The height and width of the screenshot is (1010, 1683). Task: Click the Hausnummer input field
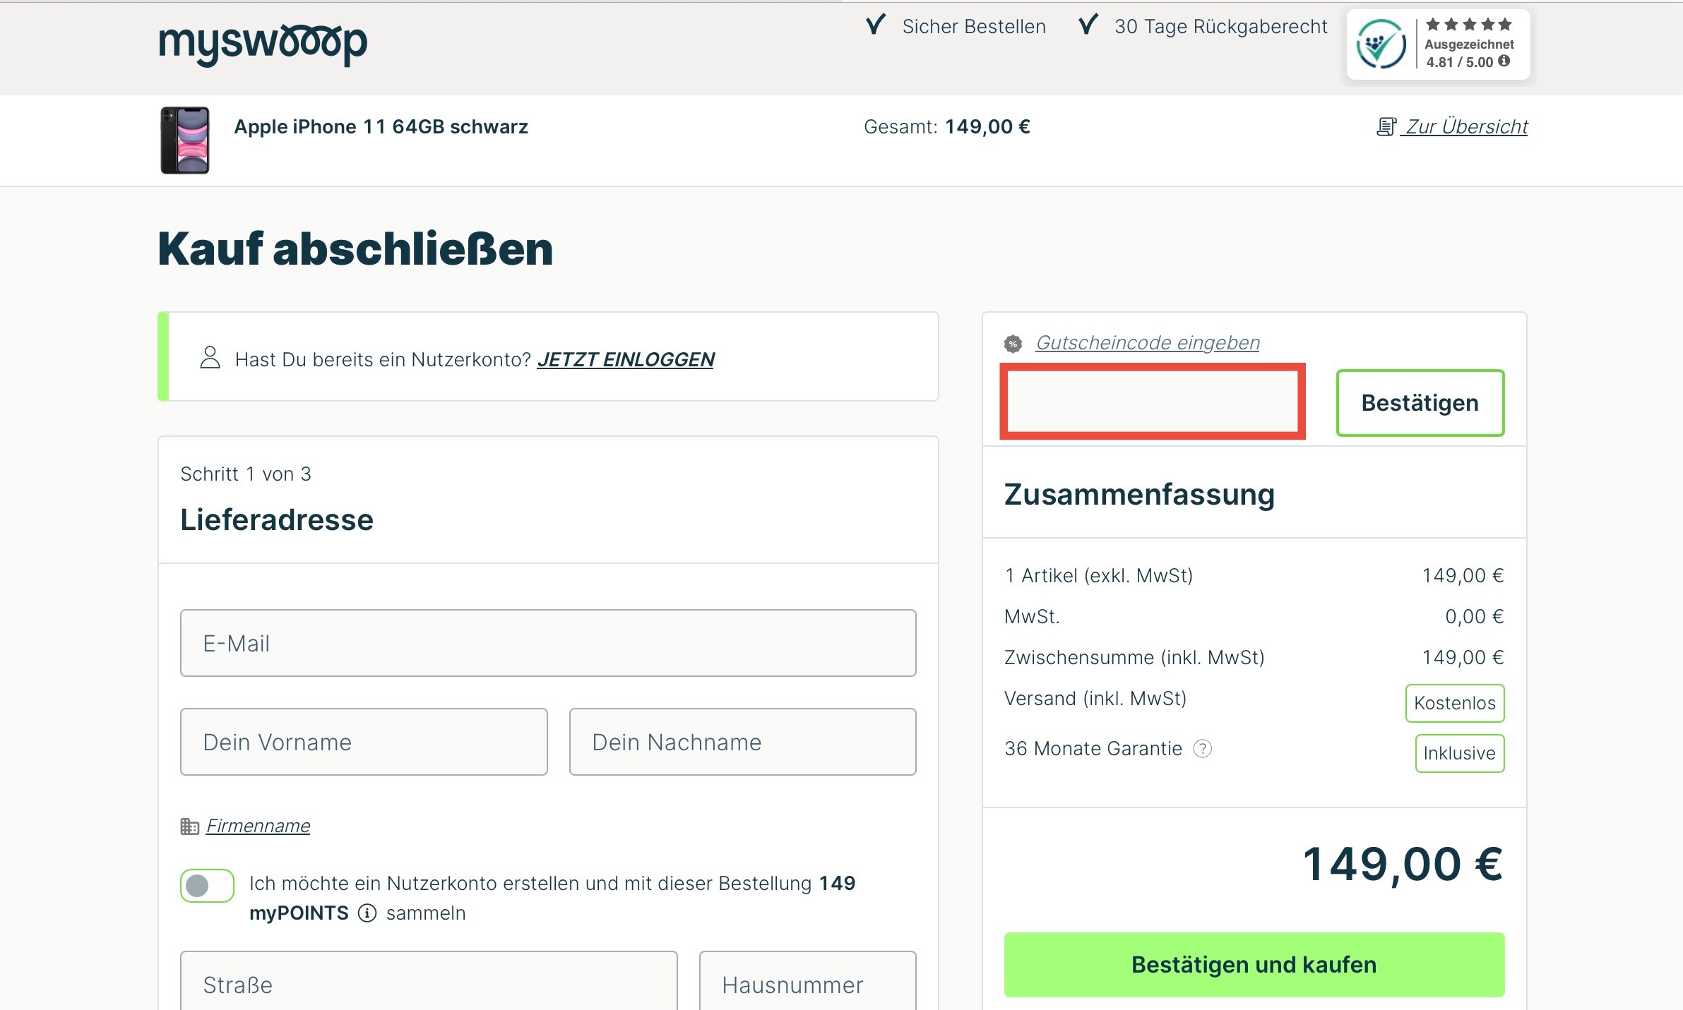click(808, 981)
